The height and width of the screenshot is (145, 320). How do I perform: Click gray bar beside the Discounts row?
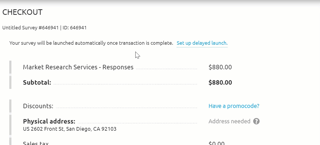(10, 106)
